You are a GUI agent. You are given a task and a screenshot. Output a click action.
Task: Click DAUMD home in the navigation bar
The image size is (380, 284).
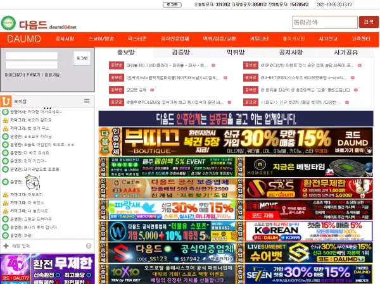click(x=24, y=39)
